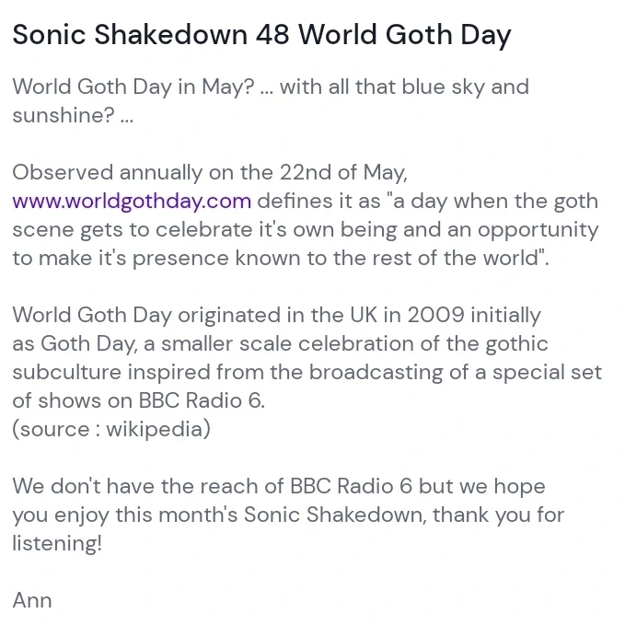Click the 'Observed annually on the 22nd of May' line
This screenshot has width=625, height=625.
210,173
